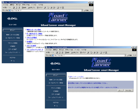Image resolution: width=138 pixels, height=111 pixels.
Task: Click Home icon in front IE window toolbar
Action: [x=62, y=52]
